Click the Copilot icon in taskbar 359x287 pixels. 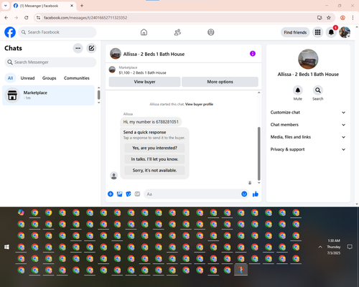[x=21, y=212]
